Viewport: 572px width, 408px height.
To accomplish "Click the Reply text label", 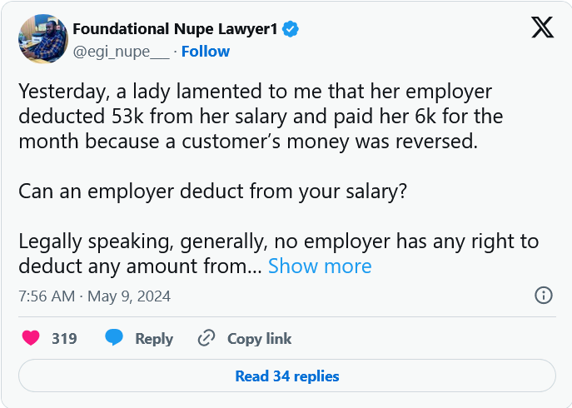I will [x=154, y=339].
